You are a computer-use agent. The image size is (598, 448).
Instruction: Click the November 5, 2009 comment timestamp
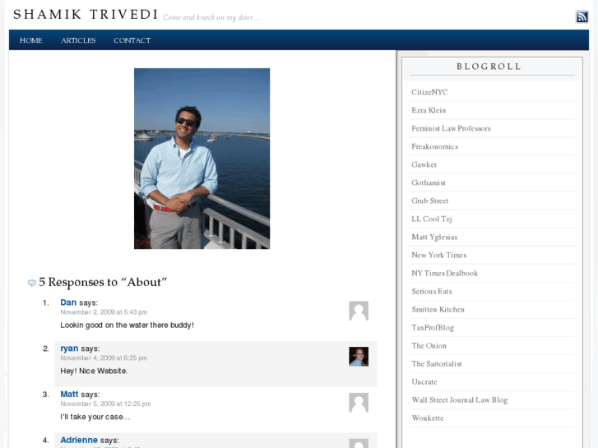(x=105, y=404)
